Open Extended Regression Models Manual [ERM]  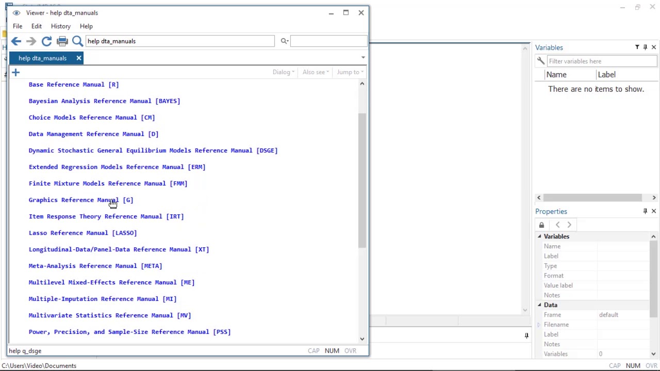click(117, 167)
